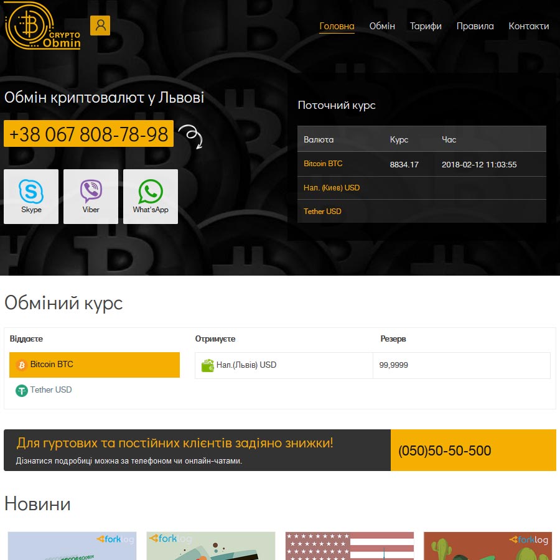Contact via Viber icon
The height and width of the screenshot is (560, 560).
[x=91, y=197]
